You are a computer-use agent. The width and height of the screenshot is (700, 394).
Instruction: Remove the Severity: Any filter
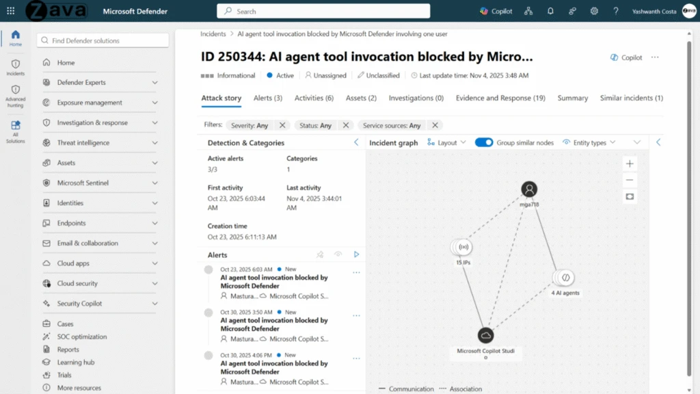click(x=282, y=125)
